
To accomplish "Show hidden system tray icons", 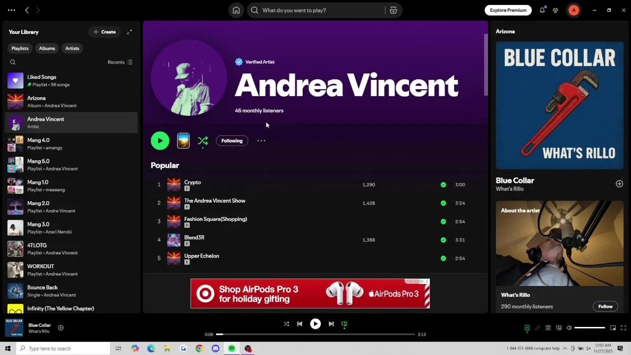I will coord(565,349).
